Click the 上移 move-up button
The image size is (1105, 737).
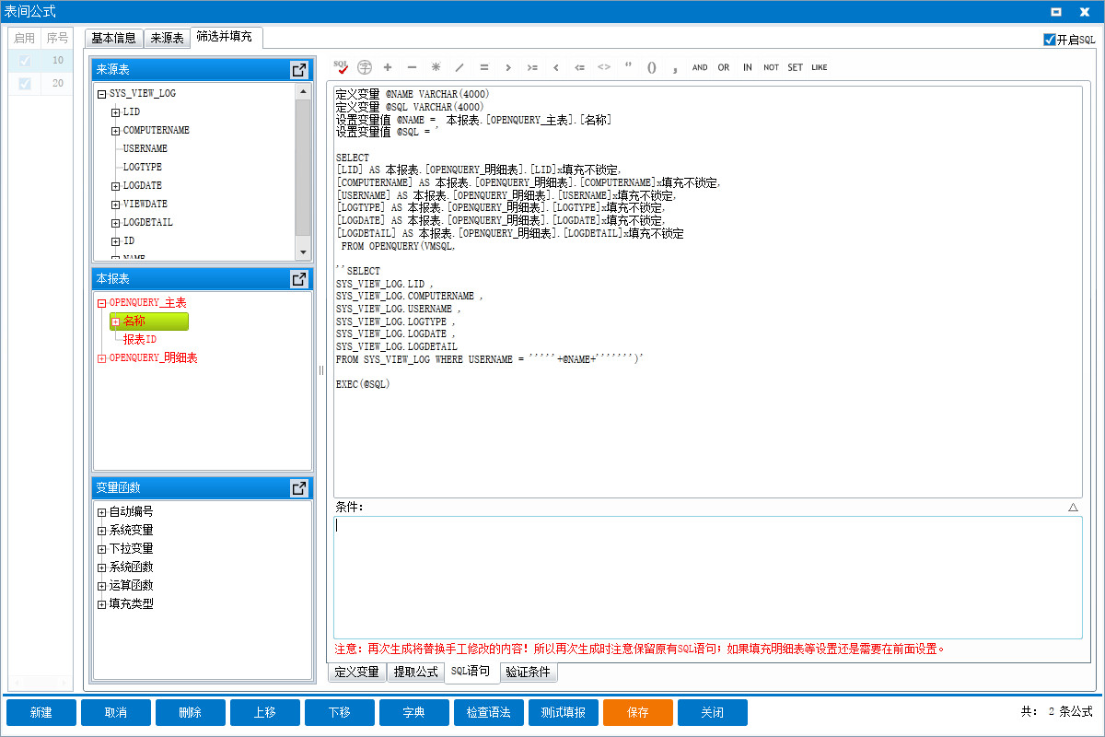265,713
